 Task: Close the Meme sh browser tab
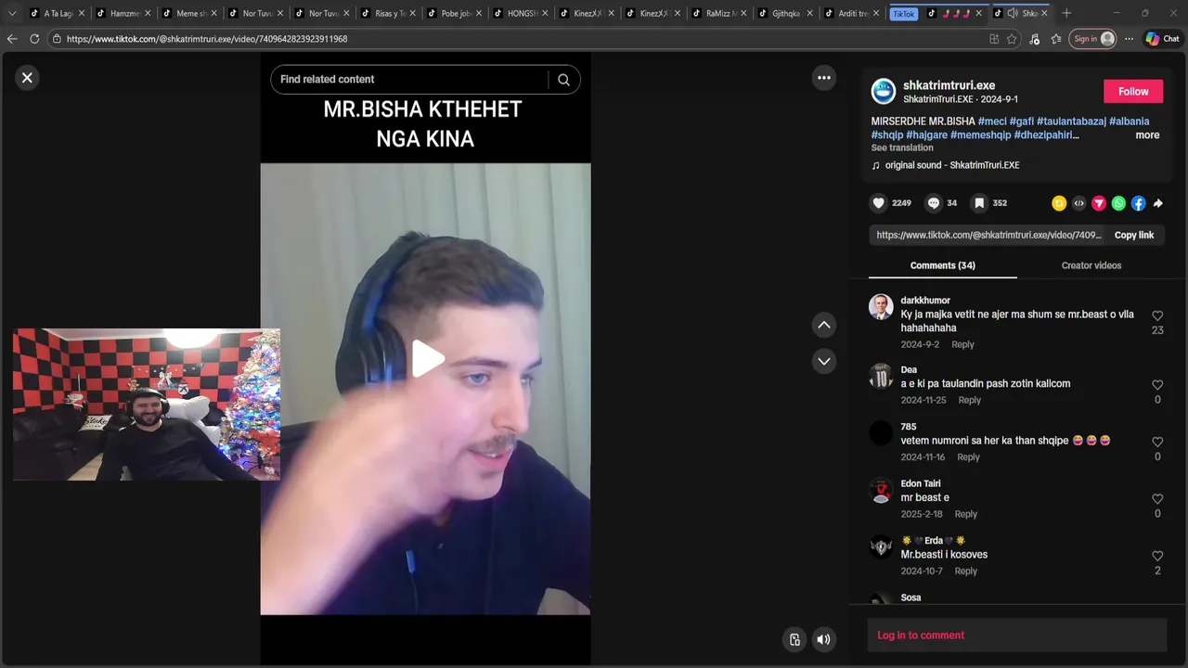(x=213, y=14)
